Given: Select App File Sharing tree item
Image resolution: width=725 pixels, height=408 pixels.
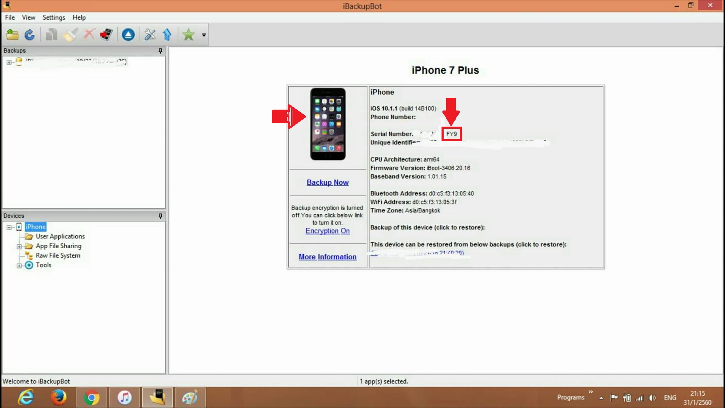Looking at the screenshot, I should point(59,246).
